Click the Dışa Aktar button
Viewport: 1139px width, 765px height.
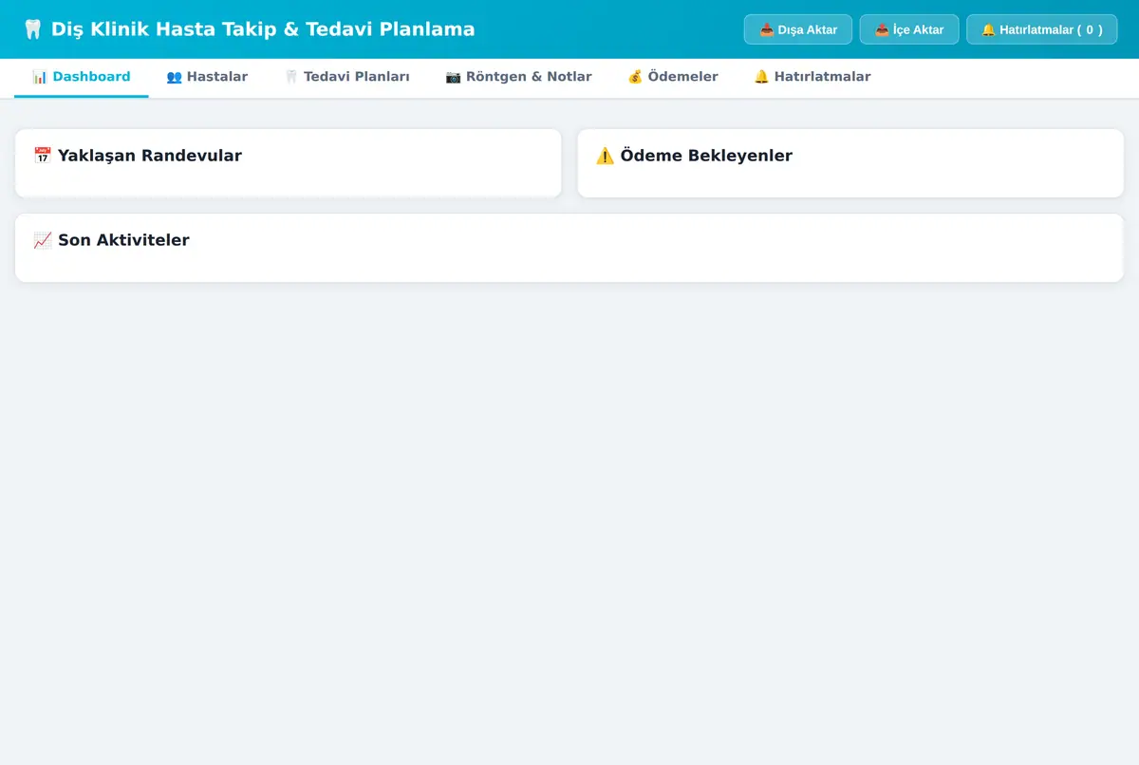(798, 29)
